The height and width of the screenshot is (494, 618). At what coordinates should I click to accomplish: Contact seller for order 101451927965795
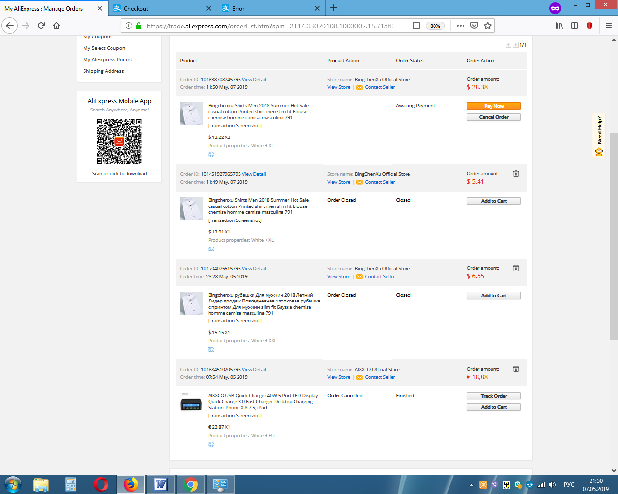(x=380, y=182)
